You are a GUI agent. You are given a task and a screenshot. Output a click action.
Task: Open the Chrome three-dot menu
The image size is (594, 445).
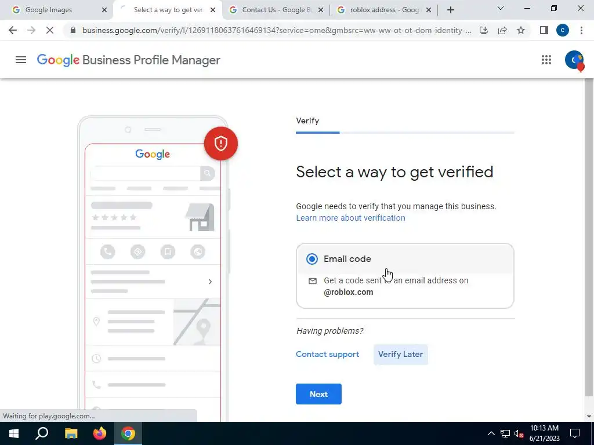click(x=581, y=30)
